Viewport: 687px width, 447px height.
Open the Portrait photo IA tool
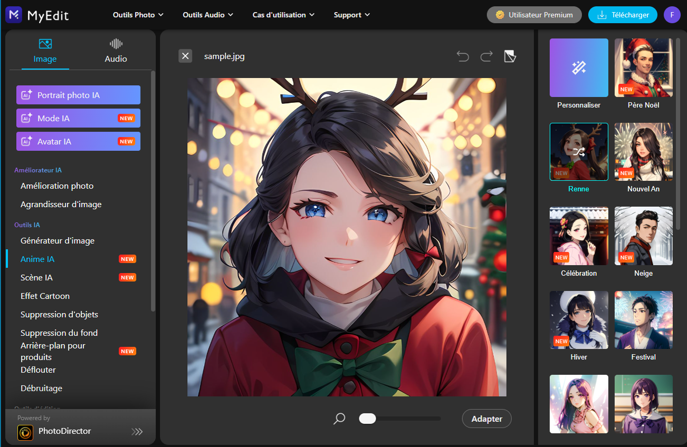click(x=78, y=95)
